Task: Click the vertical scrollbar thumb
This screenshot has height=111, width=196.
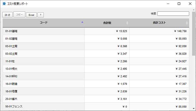Action: coord(194,34)
